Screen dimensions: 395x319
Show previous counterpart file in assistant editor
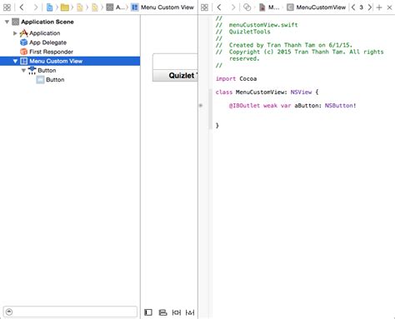coord(353,7)
